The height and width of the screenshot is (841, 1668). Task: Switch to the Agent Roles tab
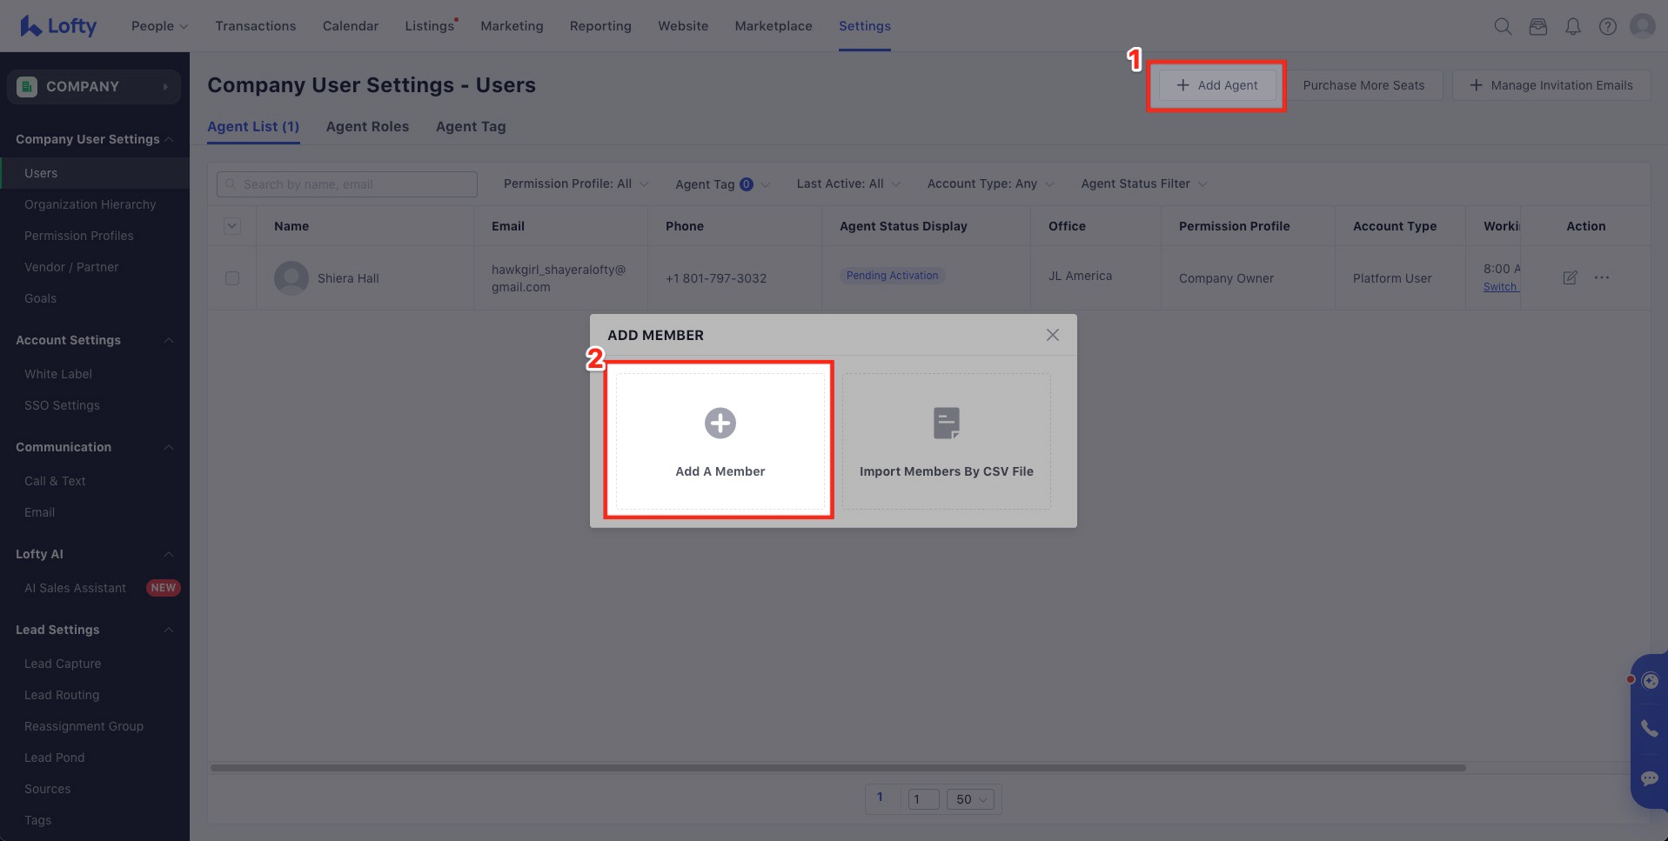[367, 126]
